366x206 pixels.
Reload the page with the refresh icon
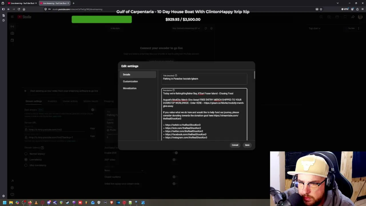pos(19,9)
